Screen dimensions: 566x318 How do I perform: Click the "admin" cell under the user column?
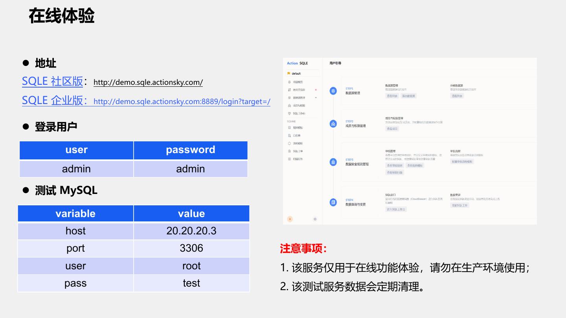click(x=76, y=169)
